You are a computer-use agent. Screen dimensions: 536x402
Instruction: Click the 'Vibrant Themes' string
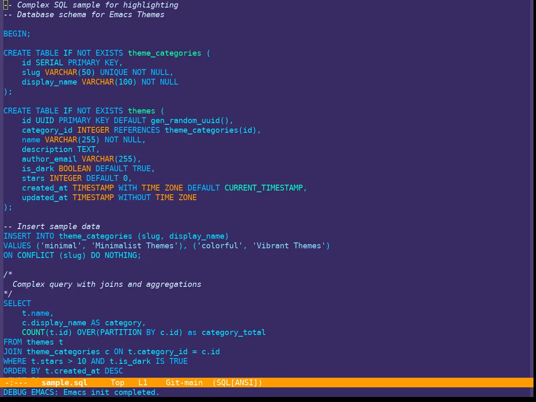click(289, 246)
